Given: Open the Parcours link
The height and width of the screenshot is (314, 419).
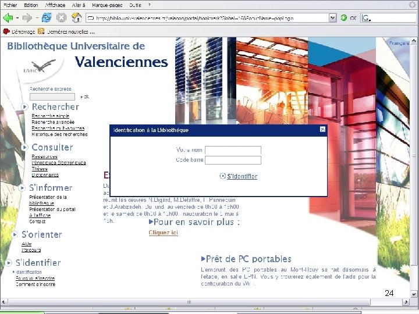Looking at the screenshot, I should pos(31,250).
